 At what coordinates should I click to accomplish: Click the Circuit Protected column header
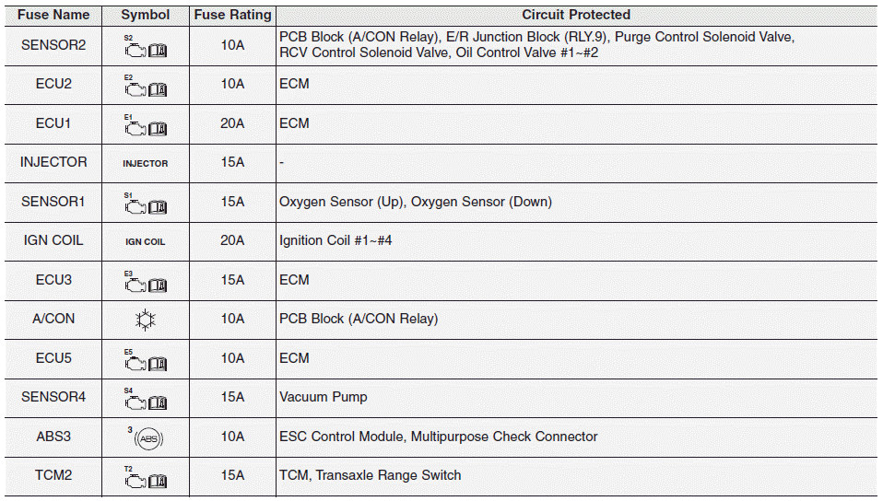click(x=576, y=15)
